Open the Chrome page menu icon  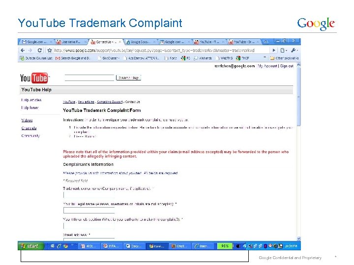(283, 50)
